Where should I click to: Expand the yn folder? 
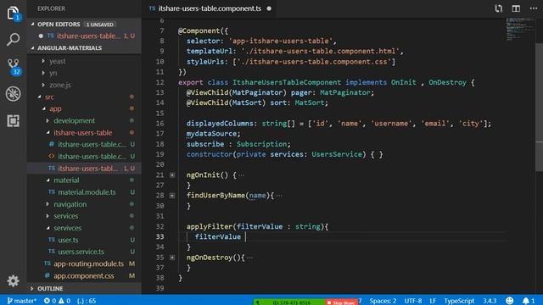tap(84, 73)
